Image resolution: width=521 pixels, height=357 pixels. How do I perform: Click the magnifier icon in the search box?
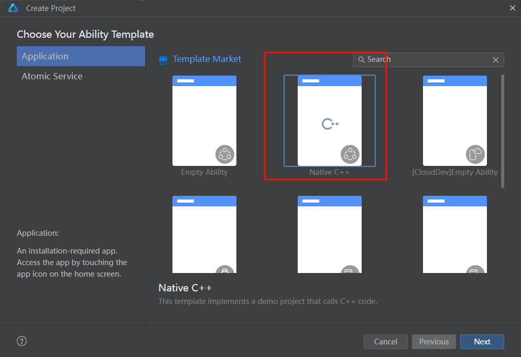[361, 60]
